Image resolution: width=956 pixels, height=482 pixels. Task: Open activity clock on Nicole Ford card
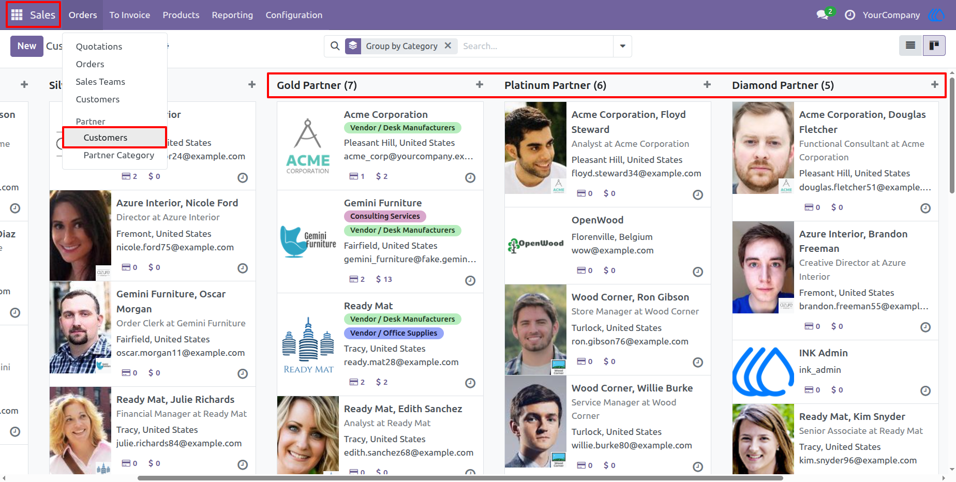(242, 268)
